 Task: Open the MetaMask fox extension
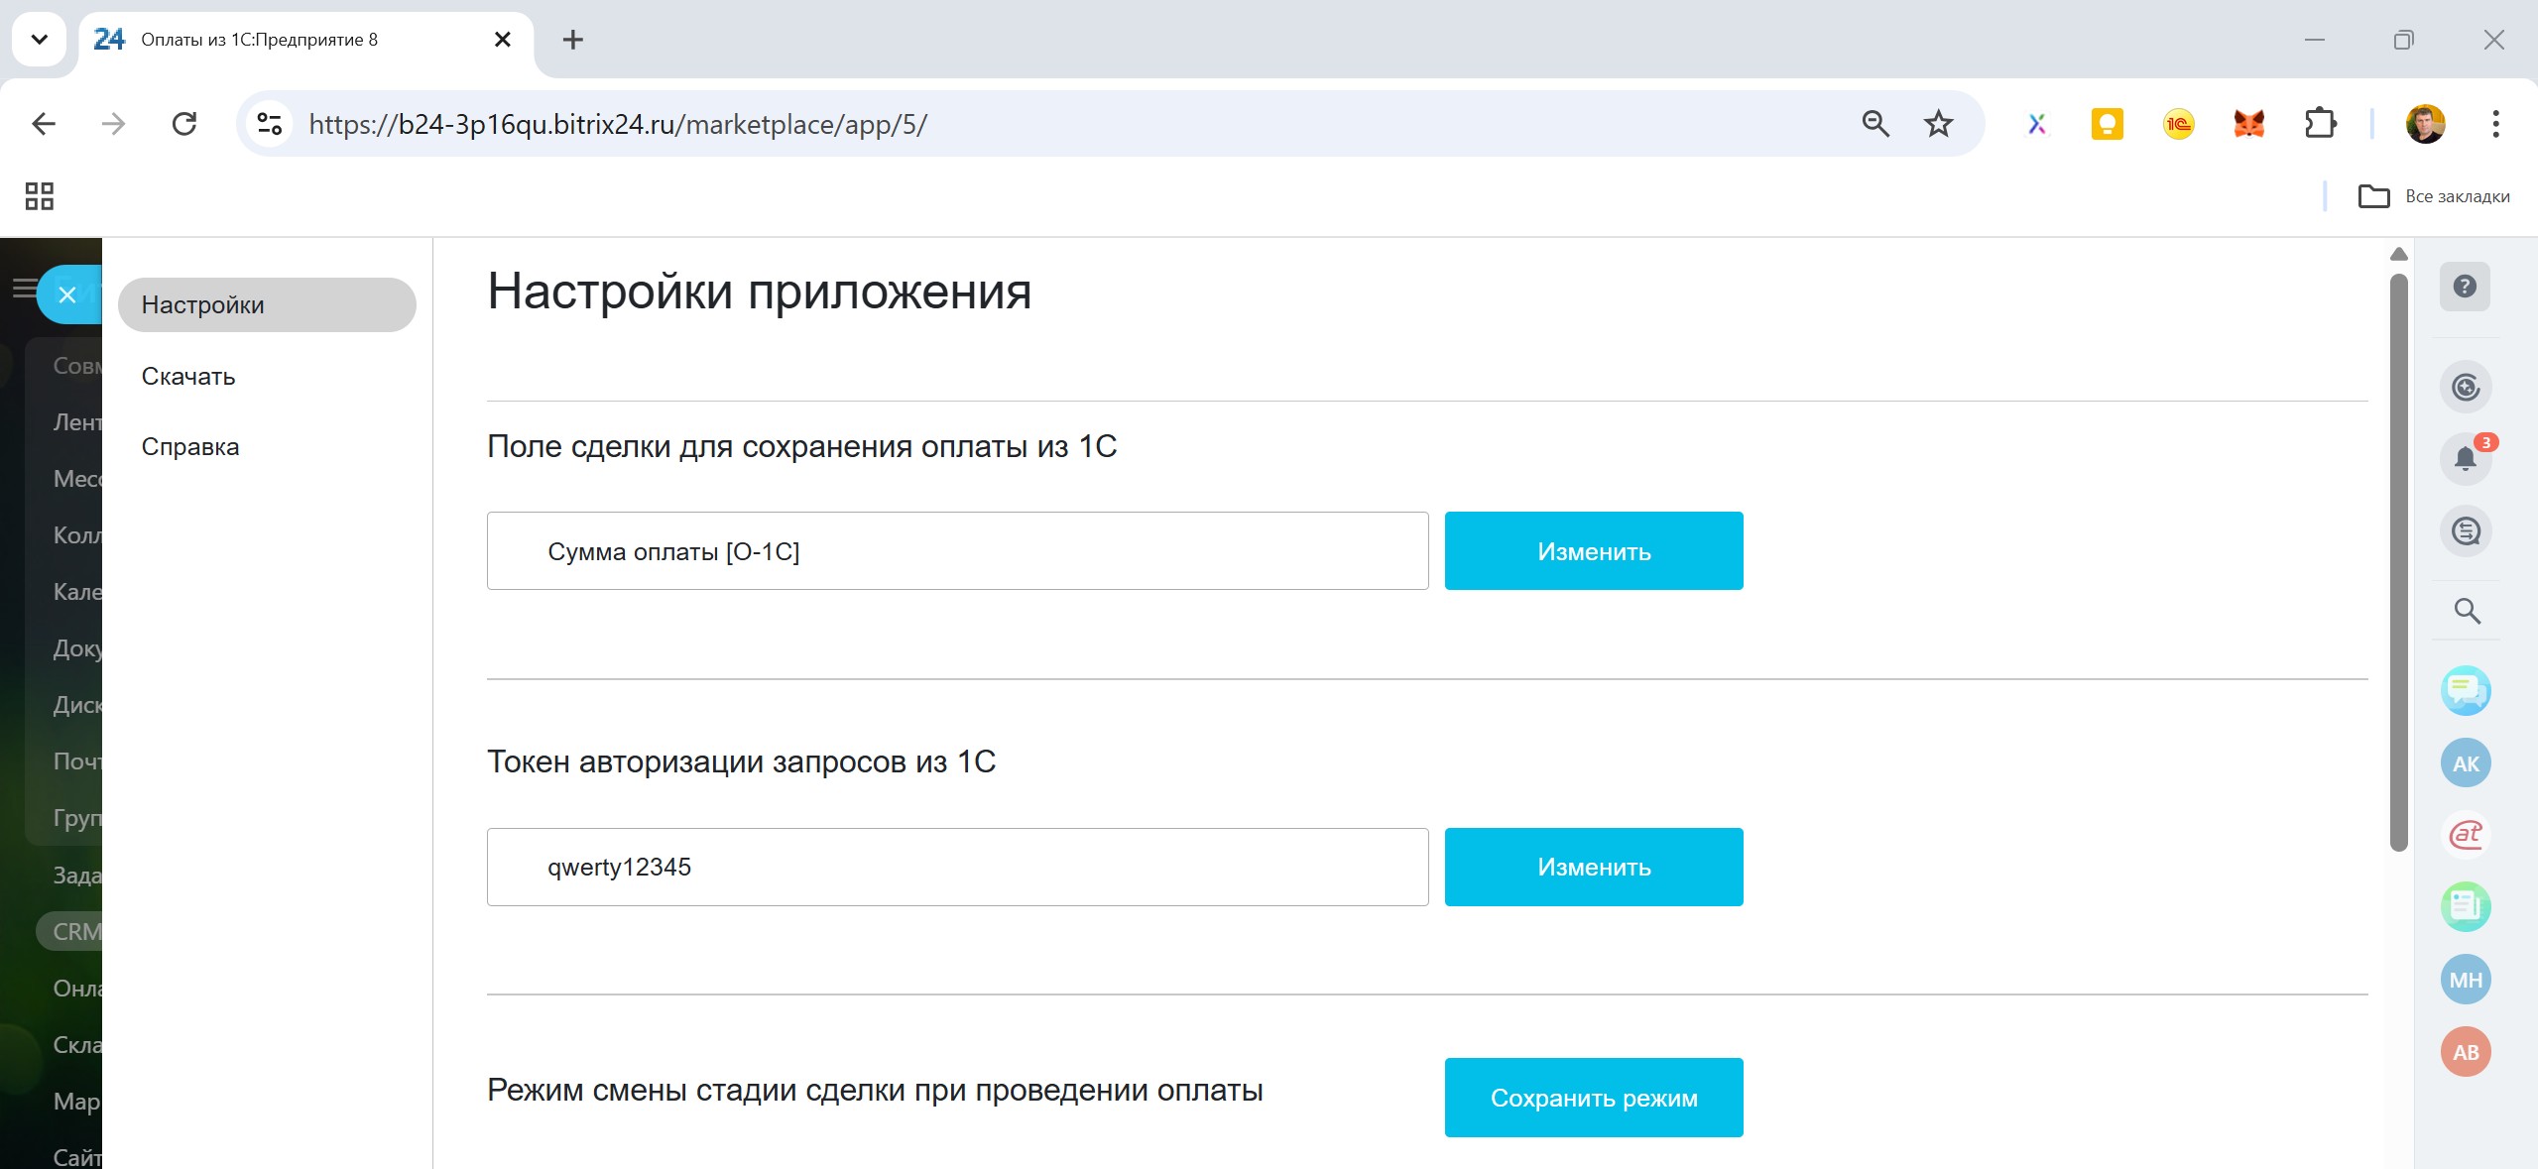(2248, 124)
